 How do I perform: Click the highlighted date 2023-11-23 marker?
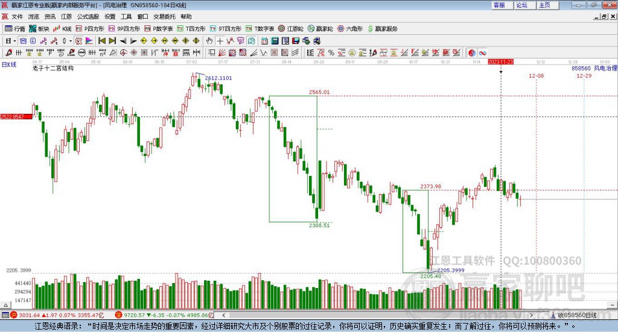[x=500, y=61]
